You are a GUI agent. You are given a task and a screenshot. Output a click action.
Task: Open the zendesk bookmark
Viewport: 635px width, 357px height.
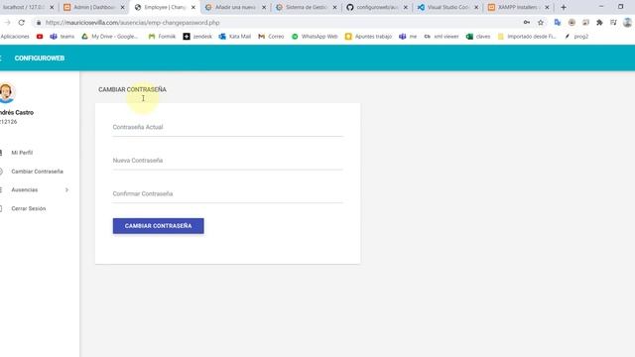pos(197,37)
